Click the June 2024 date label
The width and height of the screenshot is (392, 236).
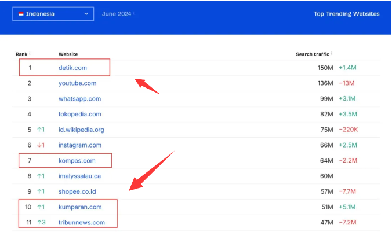[x=116, y=14]
